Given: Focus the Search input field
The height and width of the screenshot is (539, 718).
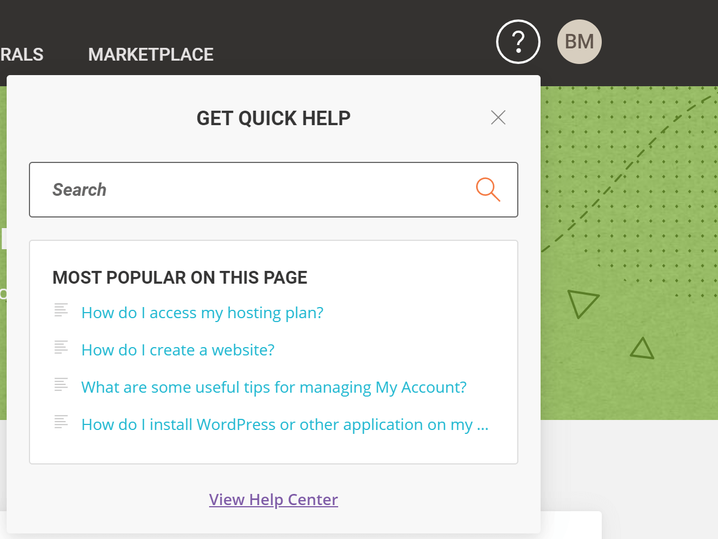Looking at the screenshot, I should tap(274, 190).
